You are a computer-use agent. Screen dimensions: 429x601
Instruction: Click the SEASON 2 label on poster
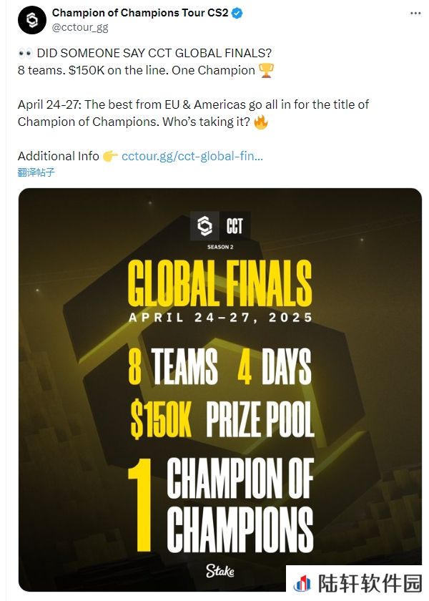(220, 247)
